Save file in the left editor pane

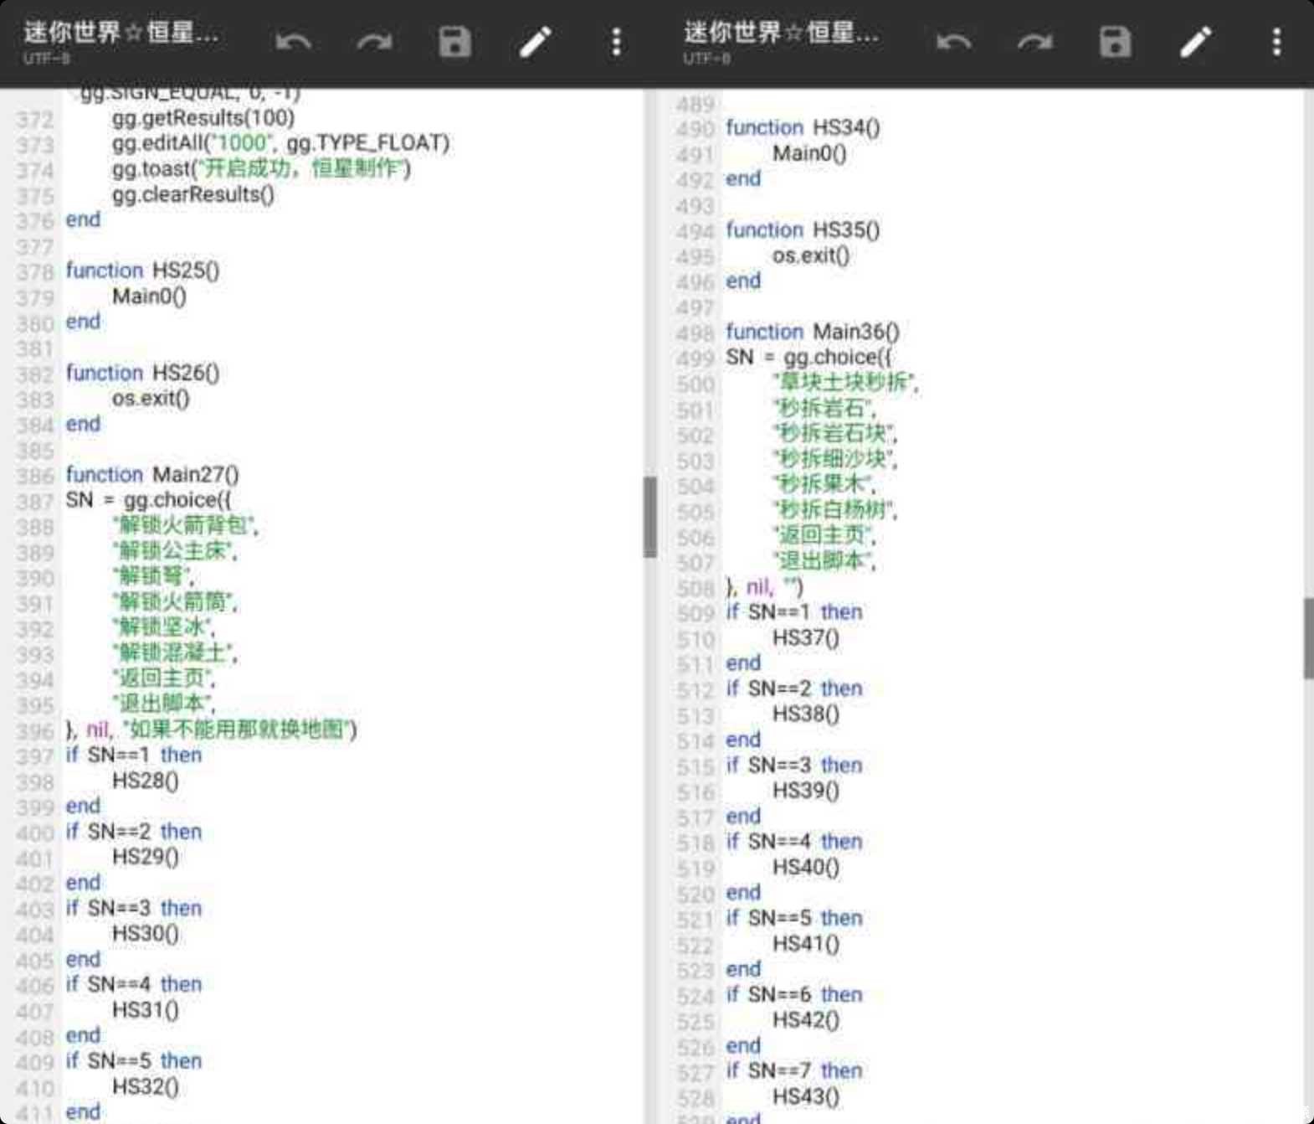click(x=454, y=41)
